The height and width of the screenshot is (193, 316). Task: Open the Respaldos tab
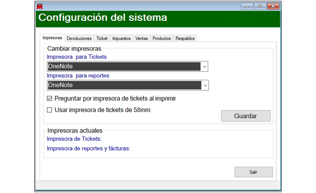pyautogui.click(x=185, y=38)
